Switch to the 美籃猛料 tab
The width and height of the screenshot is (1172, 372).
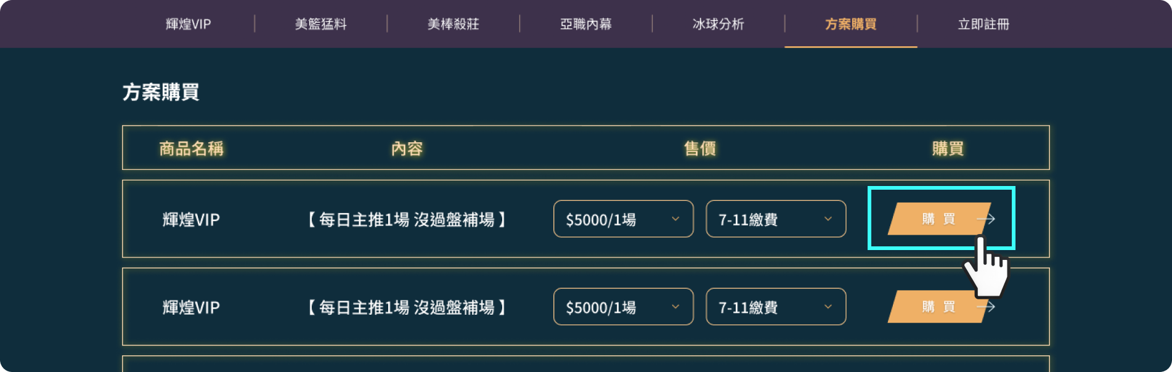point(320,24)
